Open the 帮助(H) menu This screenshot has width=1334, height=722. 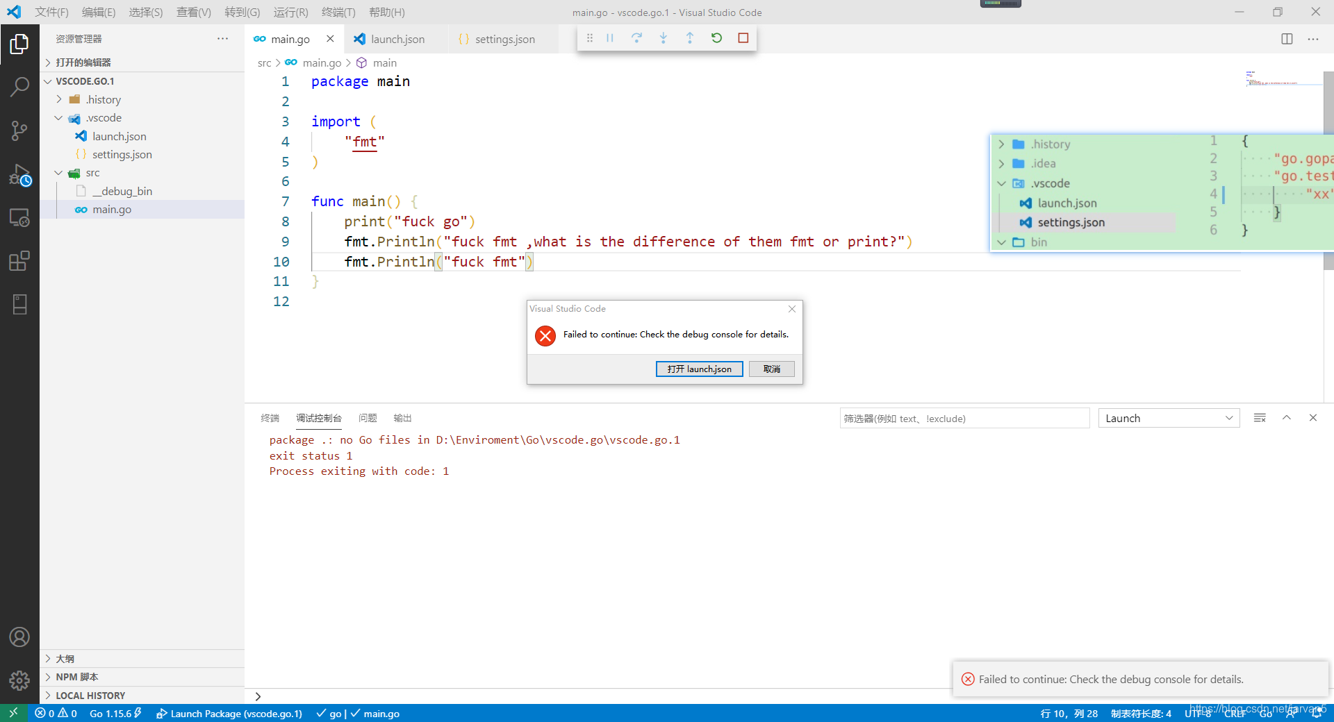(388, 12)
